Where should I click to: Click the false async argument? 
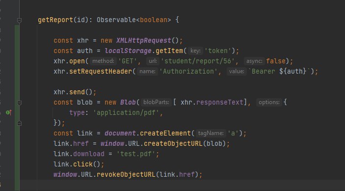pyautogui.click(x=276, y=61)
